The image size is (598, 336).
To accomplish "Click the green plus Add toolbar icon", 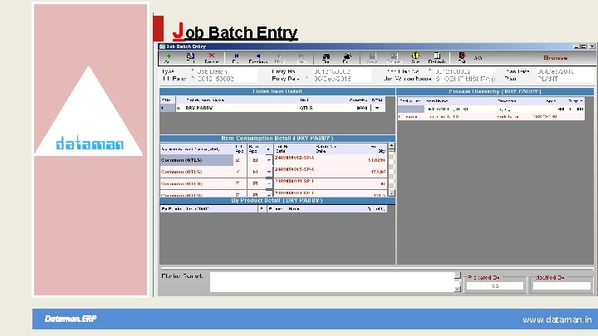I will pos(168,58).
